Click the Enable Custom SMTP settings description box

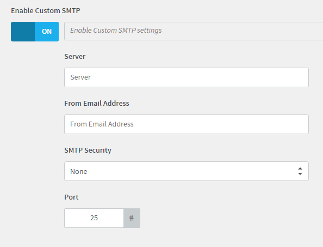tap(194, 31)
